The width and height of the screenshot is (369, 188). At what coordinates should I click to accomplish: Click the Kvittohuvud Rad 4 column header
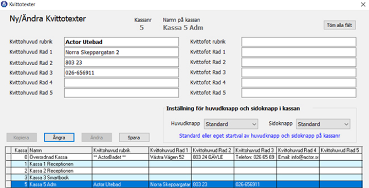point(298,151)
